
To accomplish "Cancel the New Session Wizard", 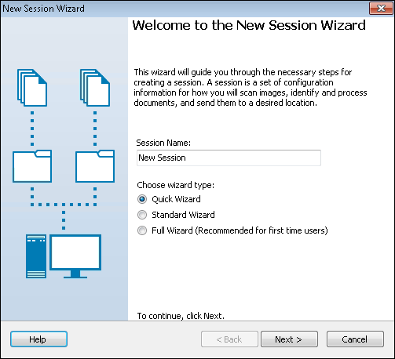I will (355, 339).
